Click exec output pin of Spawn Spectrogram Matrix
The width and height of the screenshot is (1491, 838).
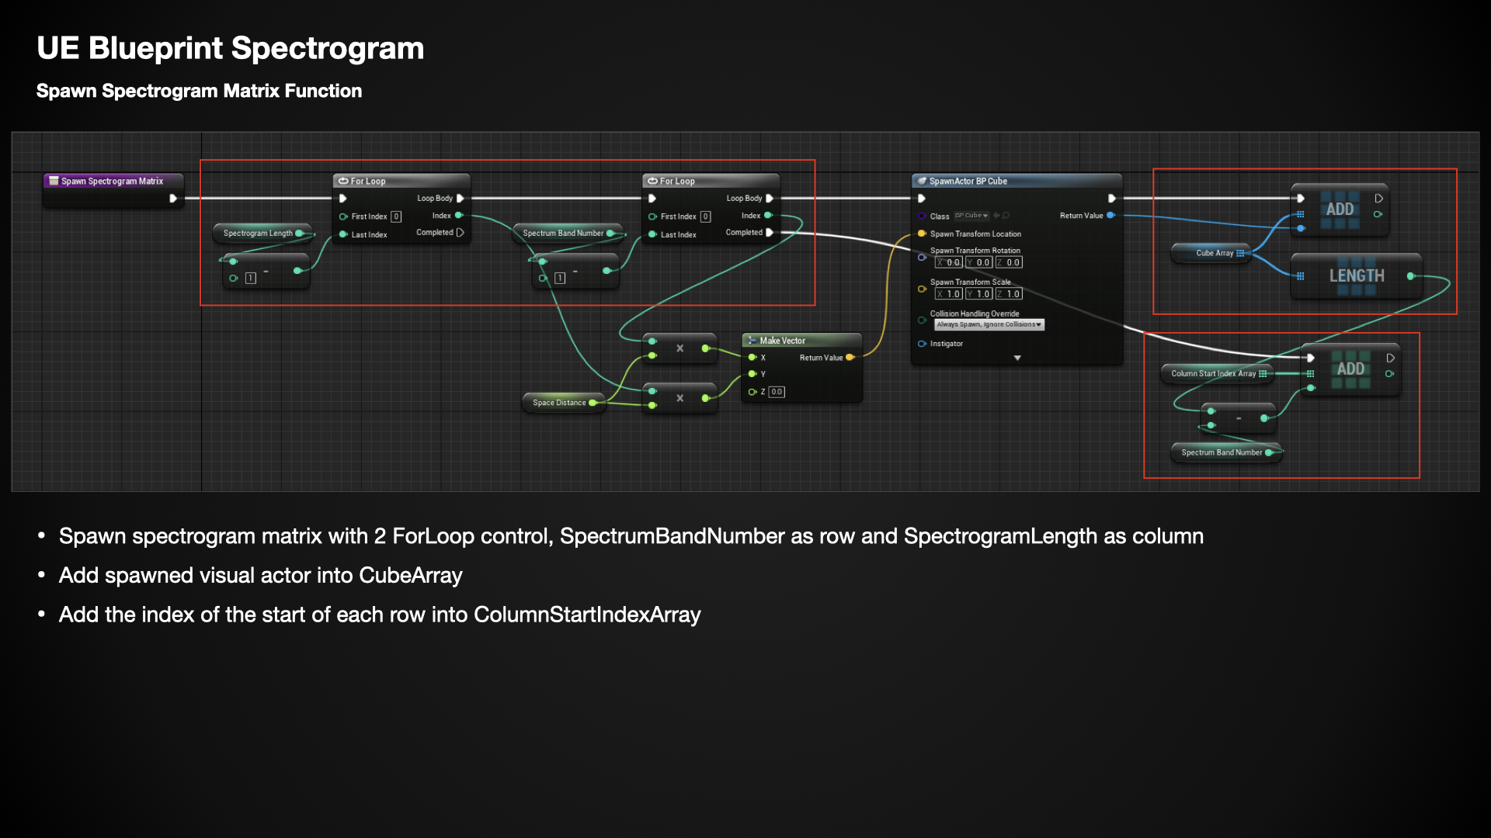173,199
